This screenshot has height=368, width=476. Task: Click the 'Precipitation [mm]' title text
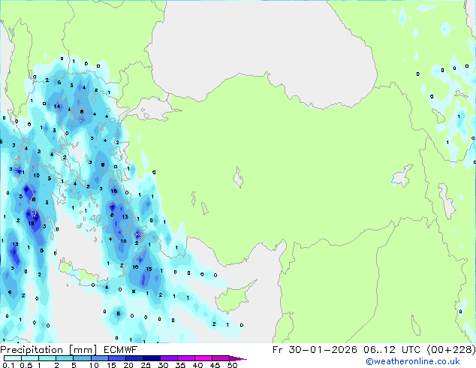pyautogui.click(x=48, y=350)
